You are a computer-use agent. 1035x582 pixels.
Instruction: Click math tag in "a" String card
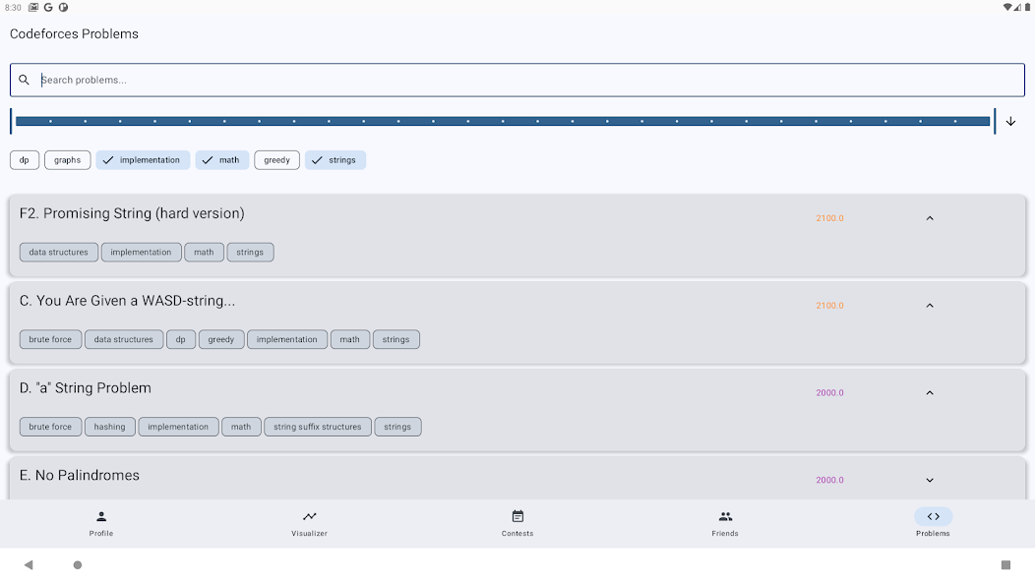pos(241,427)
